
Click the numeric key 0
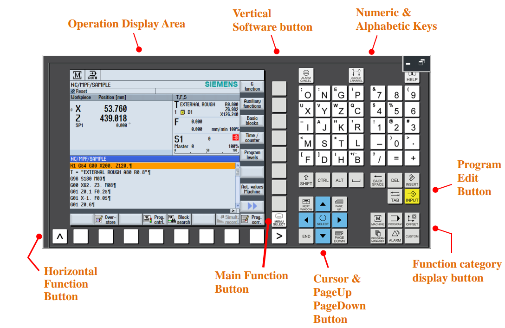(x=395, y=142)
